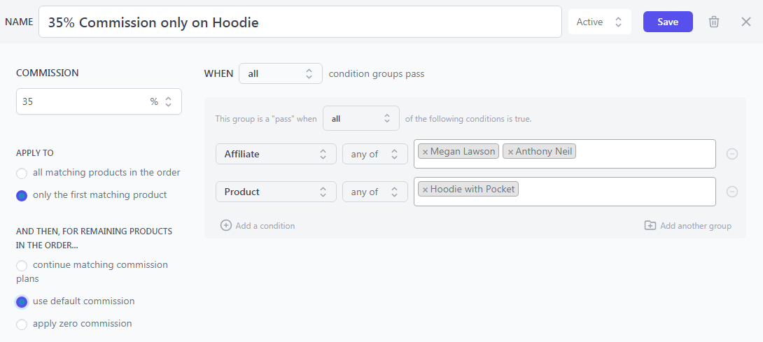The image size is (763, 342).
Task: Choose only the first matching product
Action: coord(22,196)
